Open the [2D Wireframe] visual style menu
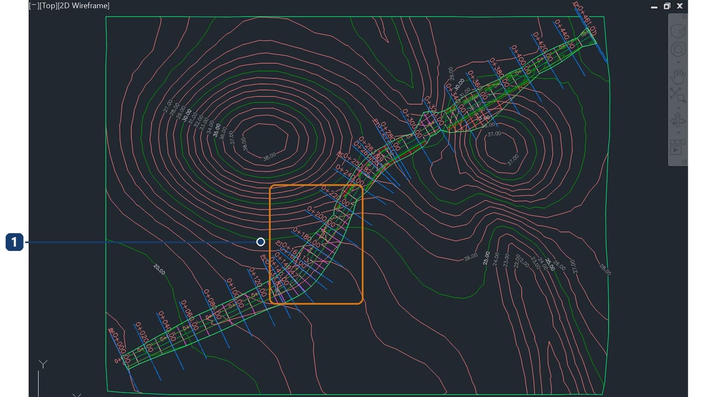Screen dimensions: 724x397 tap(84, 6)
